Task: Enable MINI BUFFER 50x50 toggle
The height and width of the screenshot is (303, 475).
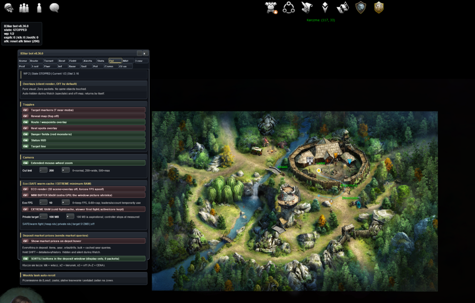Action: tap(84, 195)
